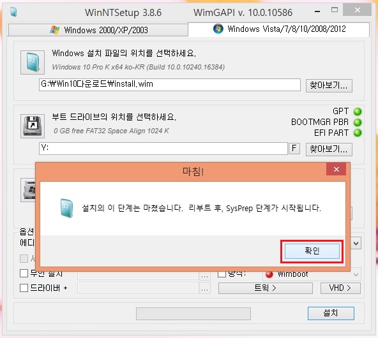
Task: Toggle the 무인 설치 checkbox
Action: click(x=24, y=273)
